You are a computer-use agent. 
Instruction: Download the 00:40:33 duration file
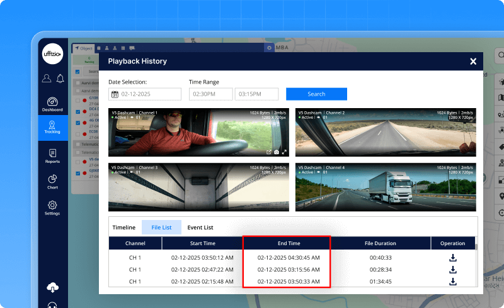[x=452, y=258]
